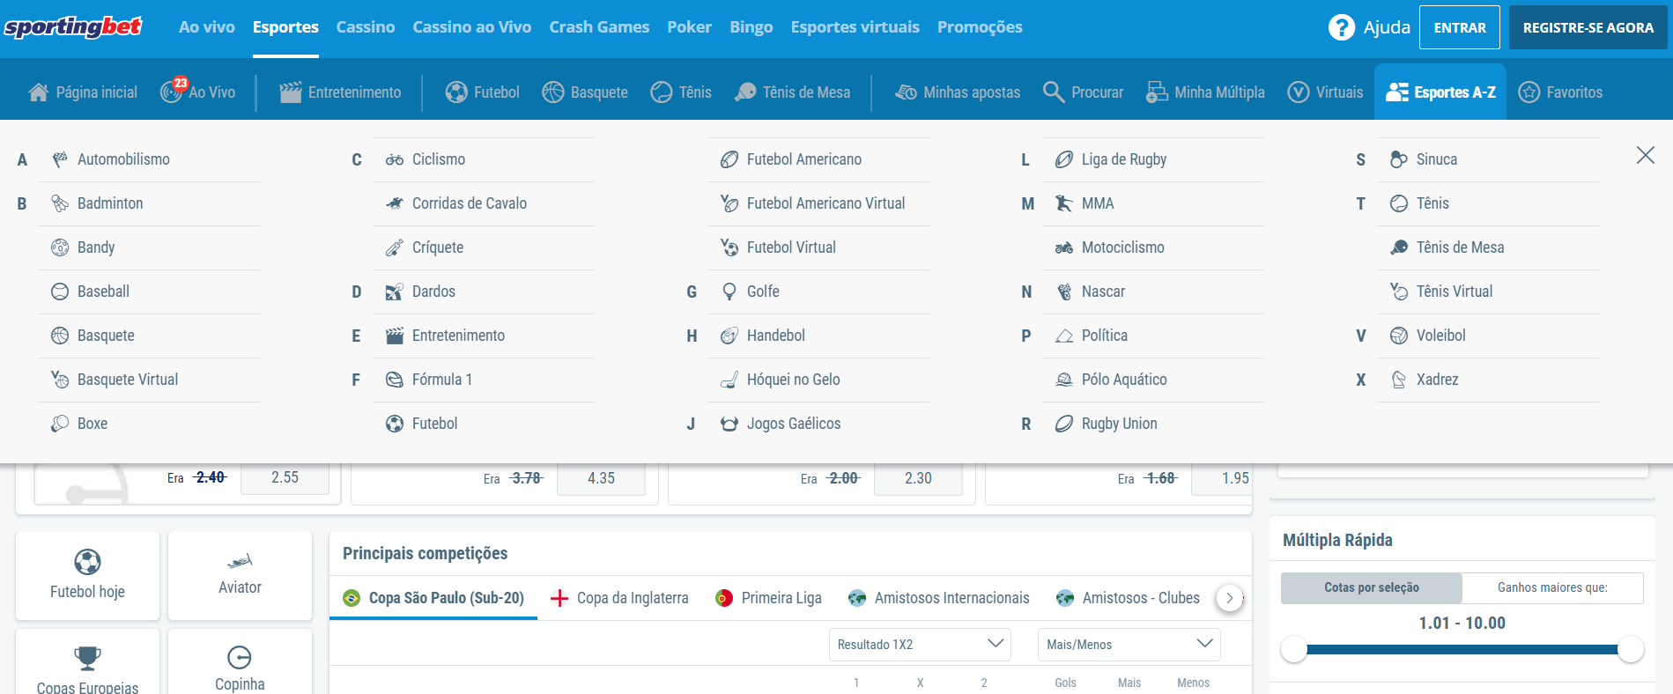Go to Promoções menu item

[980, 27]
